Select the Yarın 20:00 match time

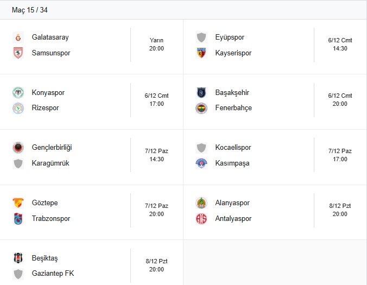(x=156, y=45)
